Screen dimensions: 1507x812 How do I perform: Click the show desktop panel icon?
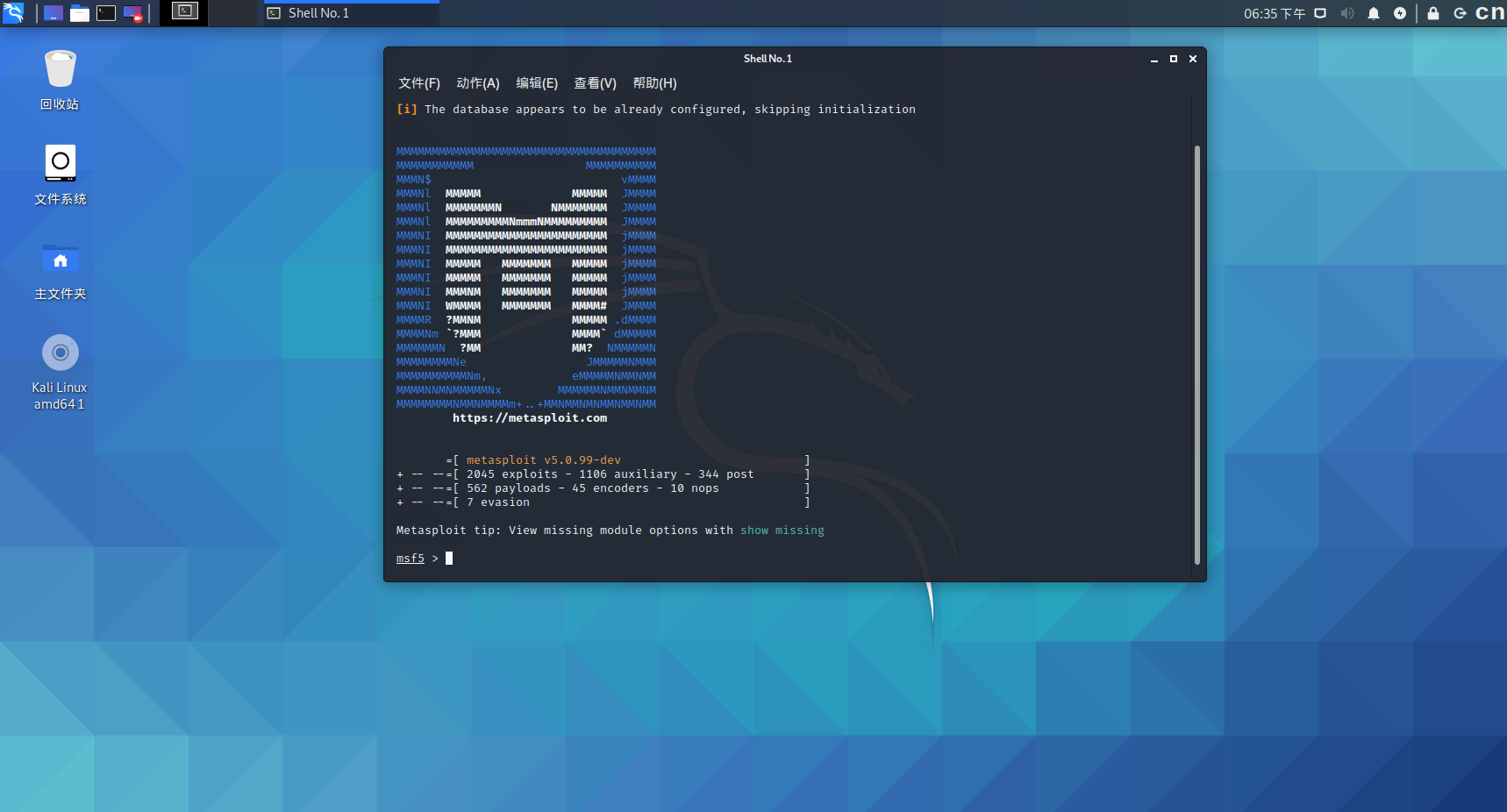(x=54, y=13)
